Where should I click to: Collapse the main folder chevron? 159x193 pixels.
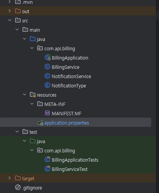[x=17, y=29]
